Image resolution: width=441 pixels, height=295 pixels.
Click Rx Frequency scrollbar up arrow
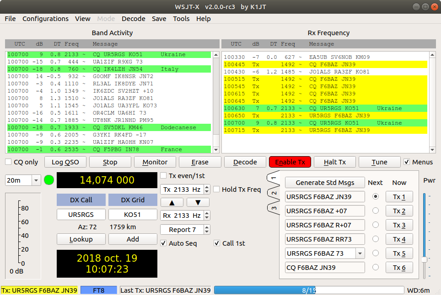point(433,54)
